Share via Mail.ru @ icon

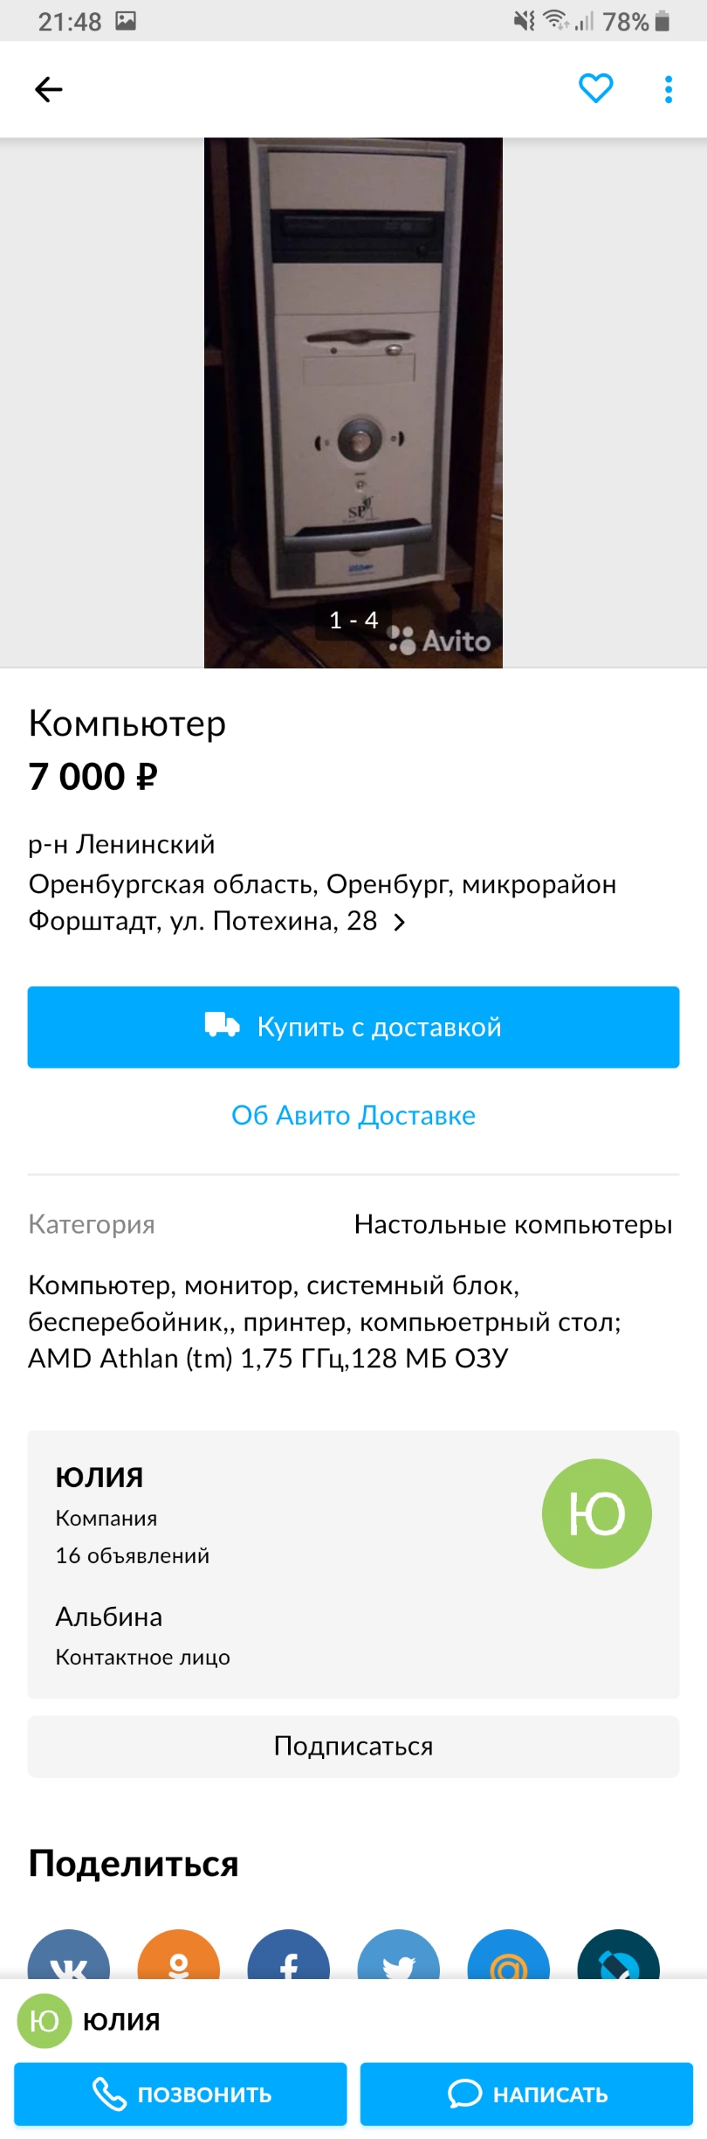point(509,1956)
